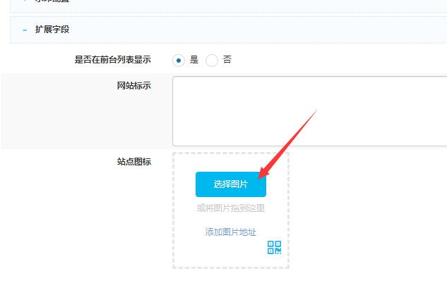Click the dashed border of image upload area
The height and width of the screenshot is (290, 447).
(174, 211)
